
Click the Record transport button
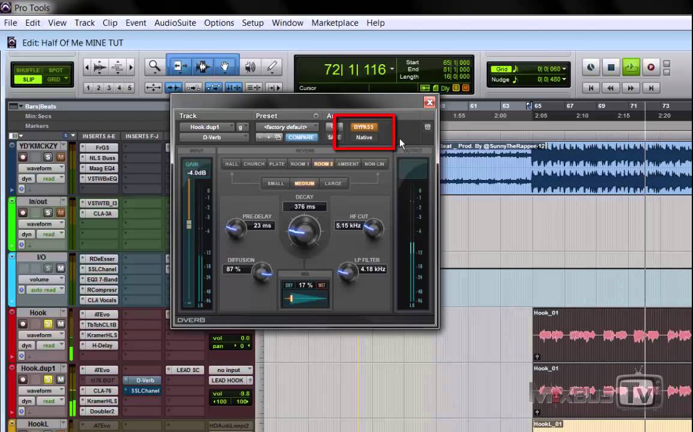650,68
